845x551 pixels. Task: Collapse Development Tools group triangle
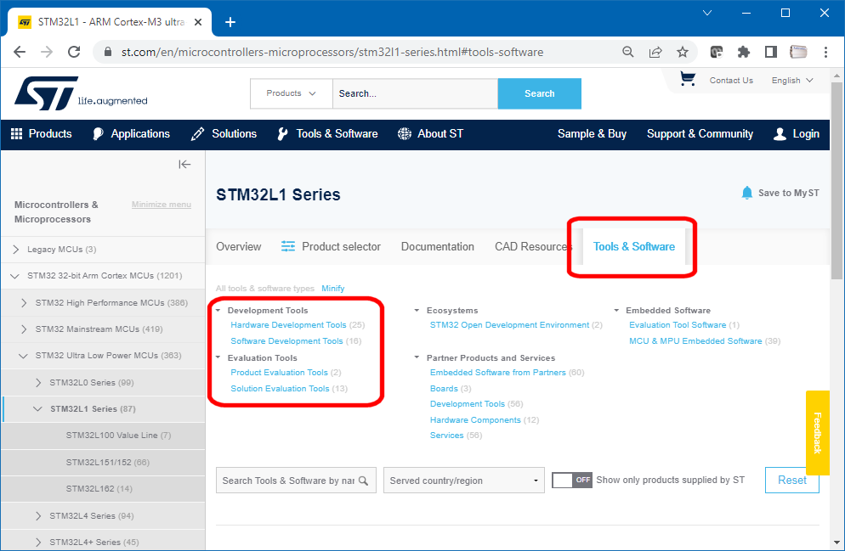[x=218, y=311]
